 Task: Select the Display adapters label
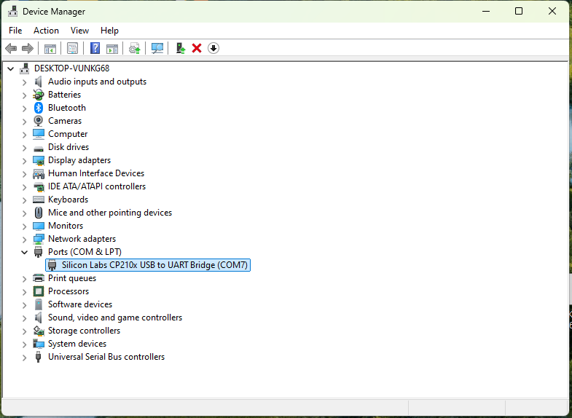point(79,160)
